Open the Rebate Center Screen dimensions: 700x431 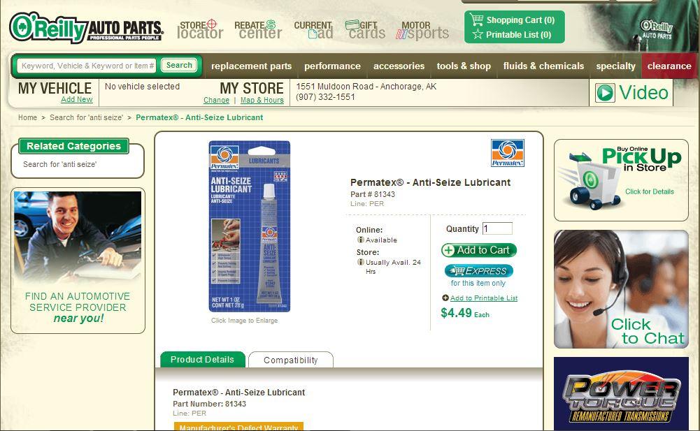pos(258,30)
